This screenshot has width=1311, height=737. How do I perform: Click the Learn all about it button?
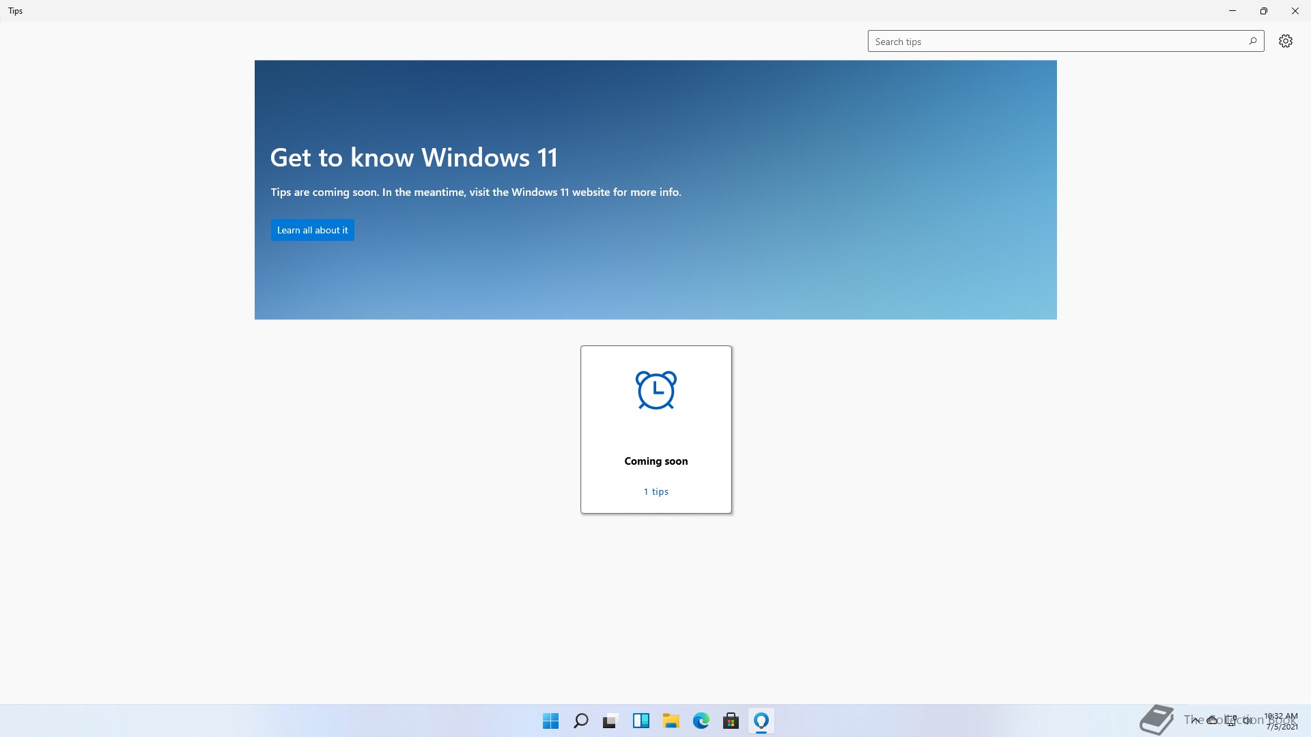(x=312, y=230)
